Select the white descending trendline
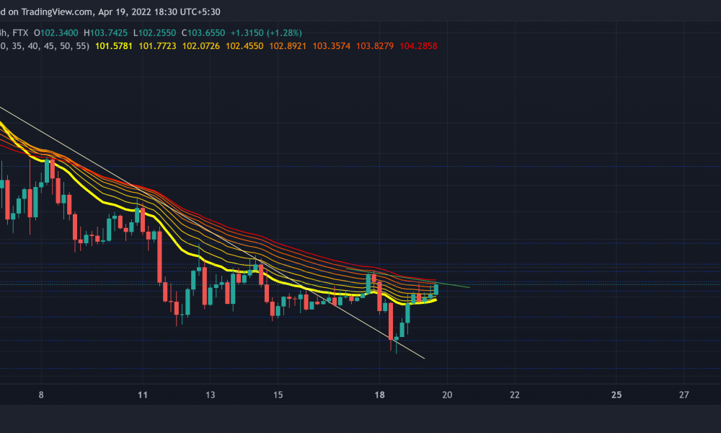The width and height of the screenshot is (721, 433). pos(211,232)
